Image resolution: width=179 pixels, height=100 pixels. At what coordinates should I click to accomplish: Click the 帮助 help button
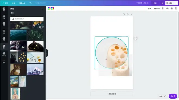tap(173, 96)
